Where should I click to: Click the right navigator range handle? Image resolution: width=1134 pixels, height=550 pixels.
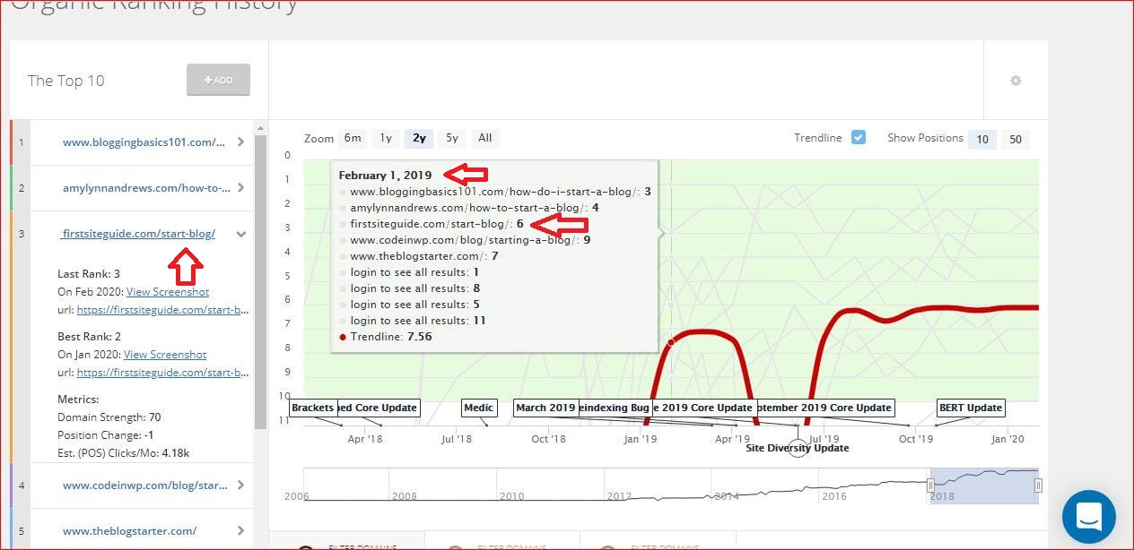coord(1038,486)
